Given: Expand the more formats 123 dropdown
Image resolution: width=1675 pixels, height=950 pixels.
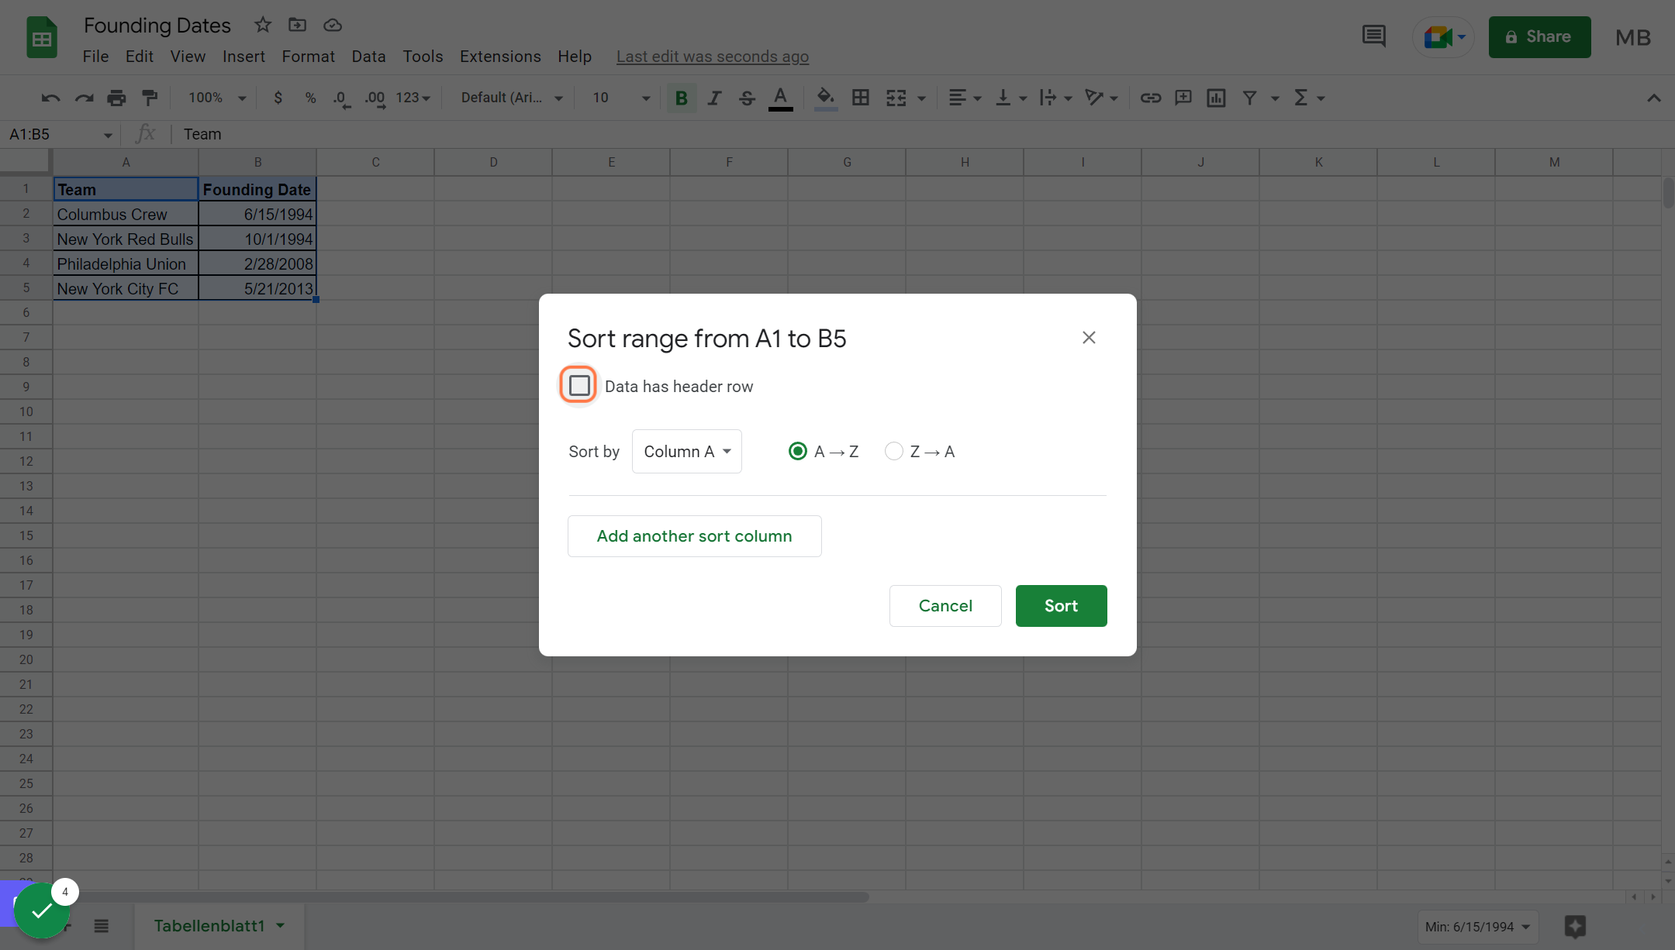Looking at the screenshot, I should pos(413,98).
